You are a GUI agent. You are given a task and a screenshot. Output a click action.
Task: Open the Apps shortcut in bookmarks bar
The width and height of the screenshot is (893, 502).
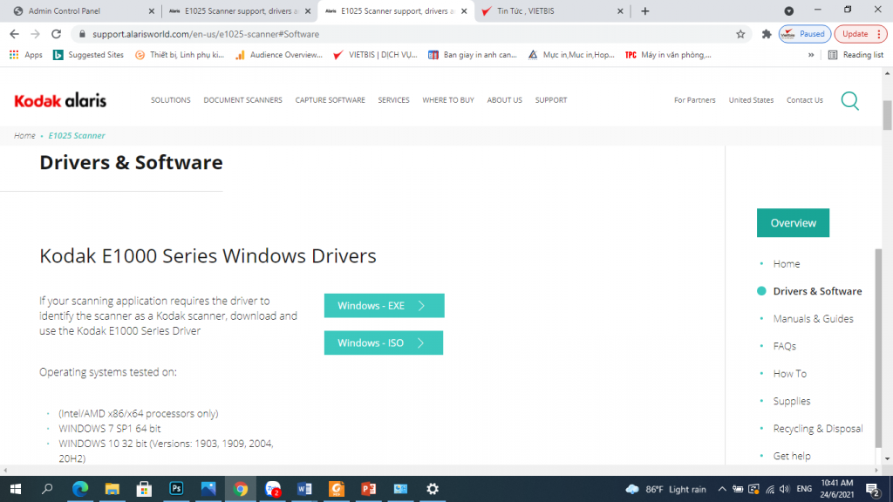tap(26, 55)
